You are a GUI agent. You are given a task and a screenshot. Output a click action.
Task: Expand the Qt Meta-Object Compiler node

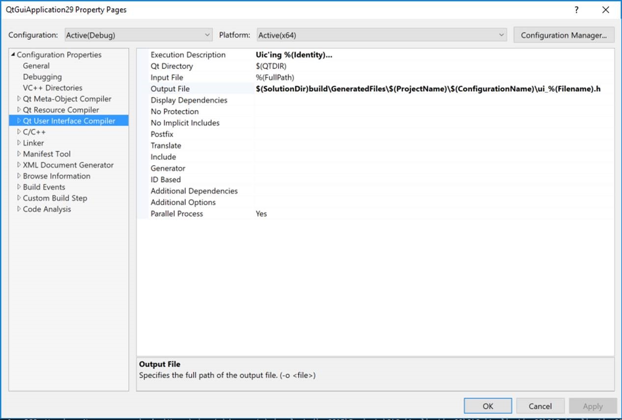19,99
